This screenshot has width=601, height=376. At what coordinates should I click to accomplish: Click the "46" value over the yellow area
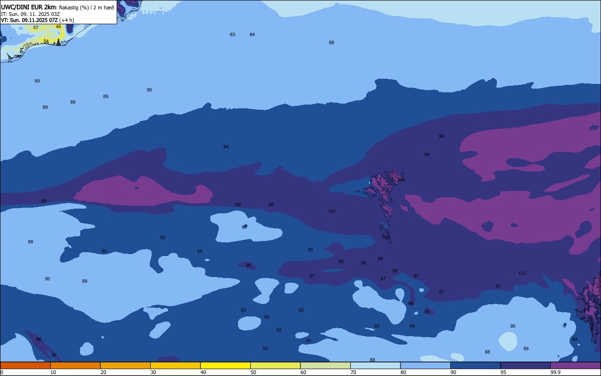pos(58,27)
